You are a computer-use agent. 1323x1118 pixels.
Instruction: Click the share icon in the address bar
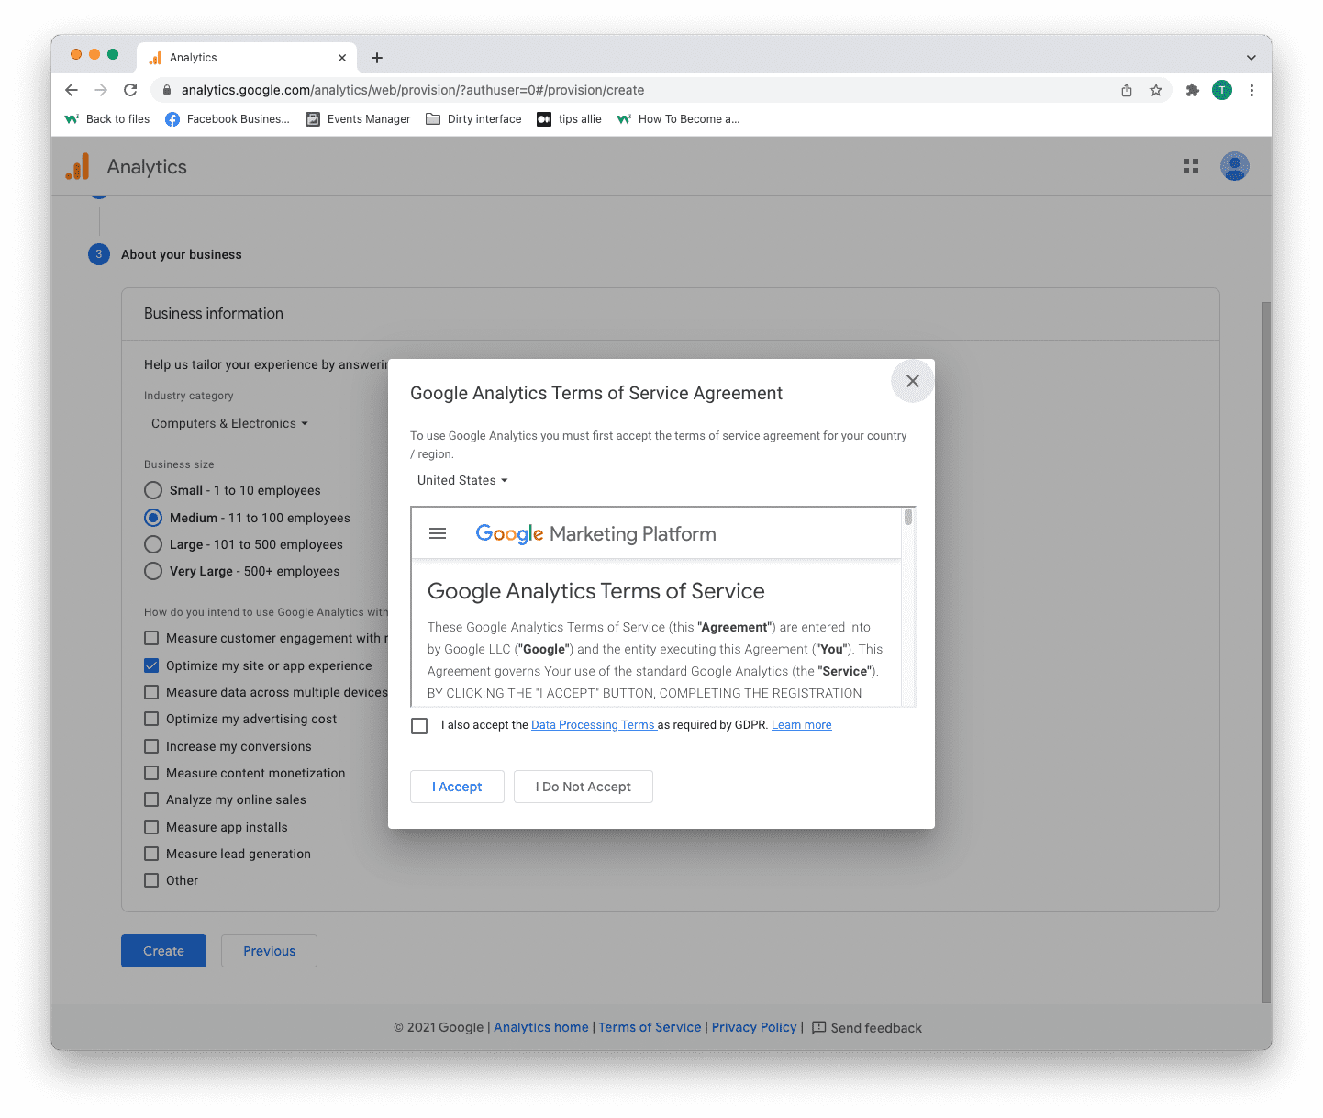click(1127, 90)
